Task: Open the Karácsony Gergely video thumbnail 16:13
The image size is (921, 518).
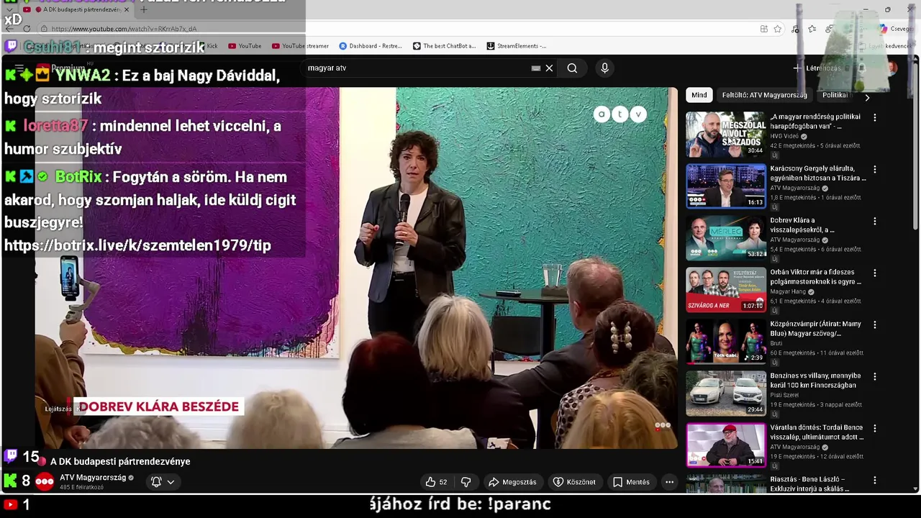Action: tap(725, 186)
